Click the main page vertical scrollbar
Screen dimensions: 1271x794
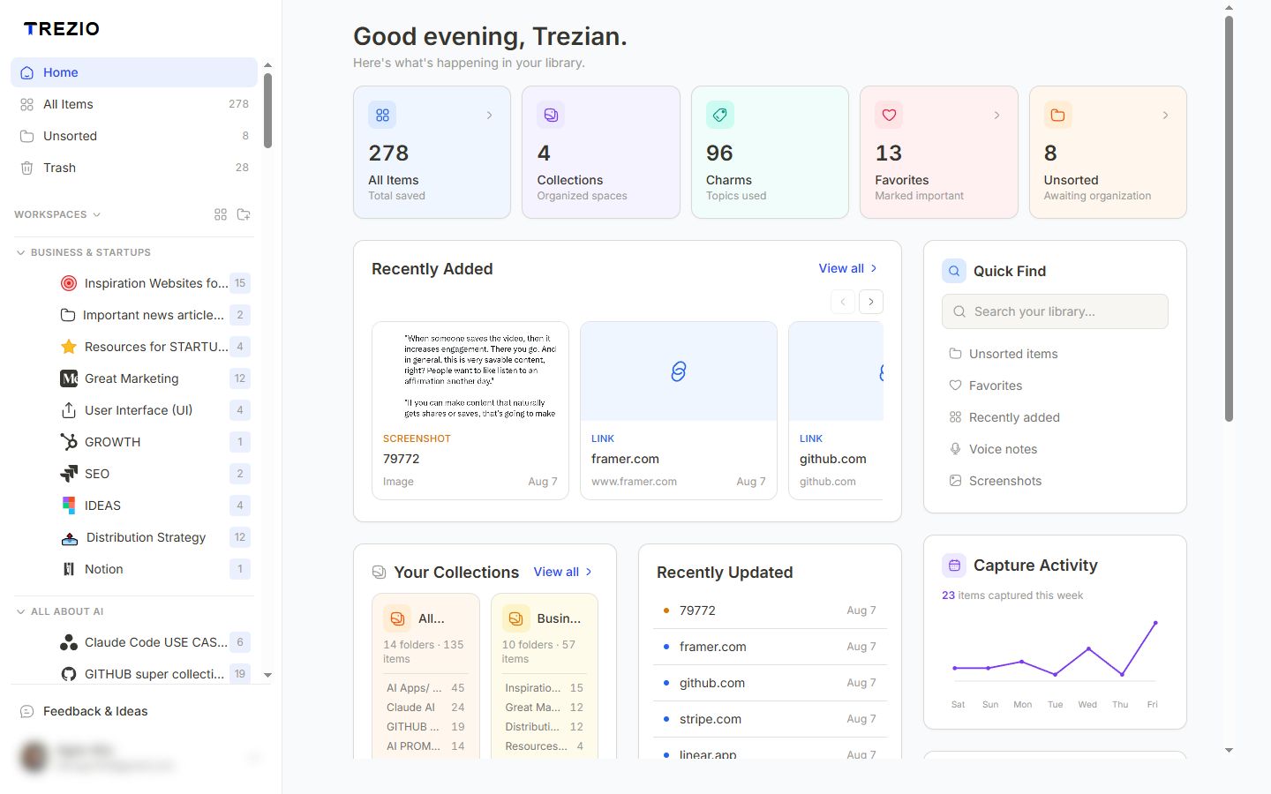tap(1229, 219)
